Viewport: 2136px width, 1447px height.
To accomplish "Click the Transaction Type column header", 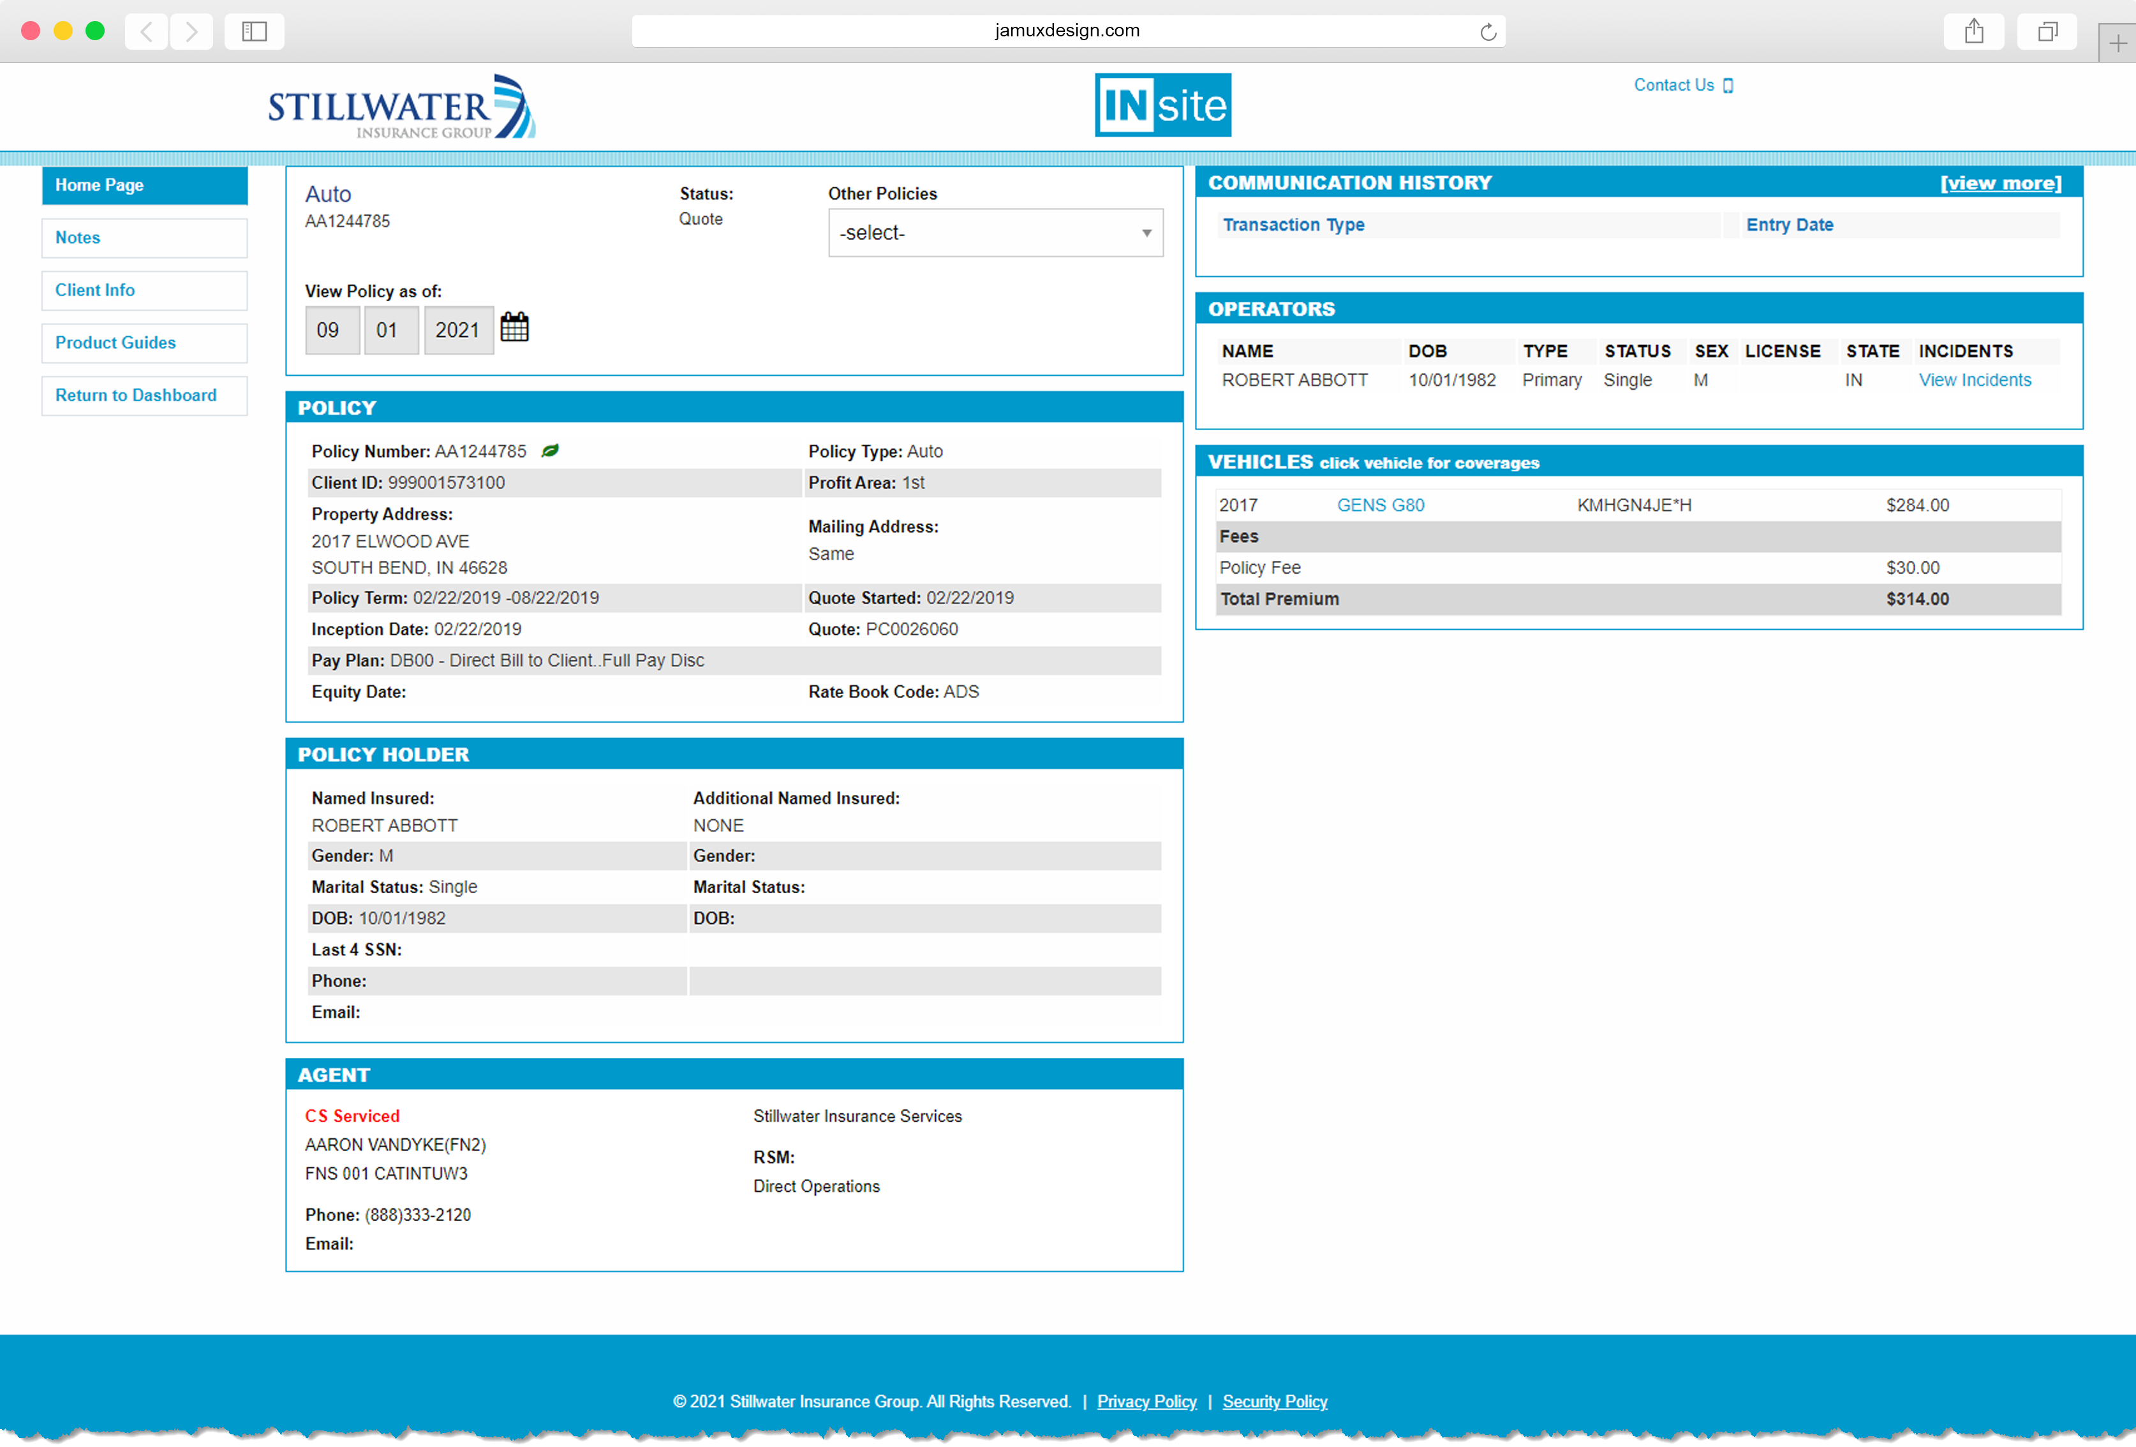I will pos(1293,225).
